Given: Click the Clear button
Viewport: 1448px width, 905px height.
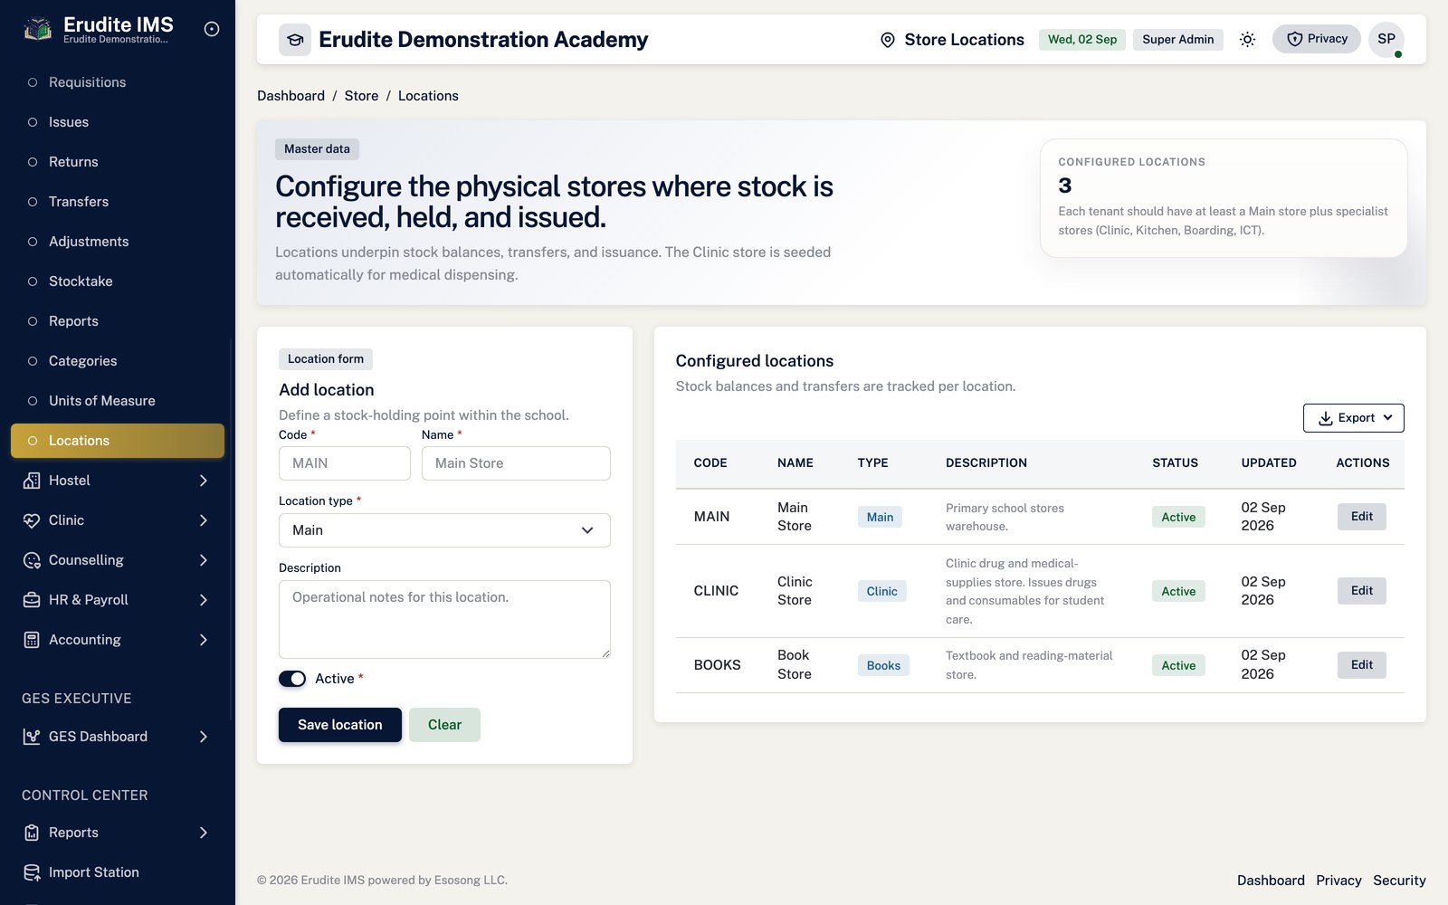Looking at the screenshot, I should pyautogui.click(x=444, y=725).
